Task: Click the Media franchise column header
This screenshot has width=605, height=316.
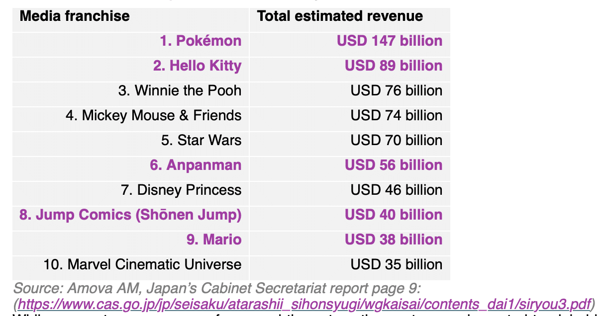Action: [75, 16]
